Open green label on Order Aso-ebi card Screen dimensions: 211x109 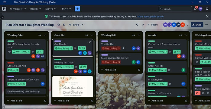(151, 63)
